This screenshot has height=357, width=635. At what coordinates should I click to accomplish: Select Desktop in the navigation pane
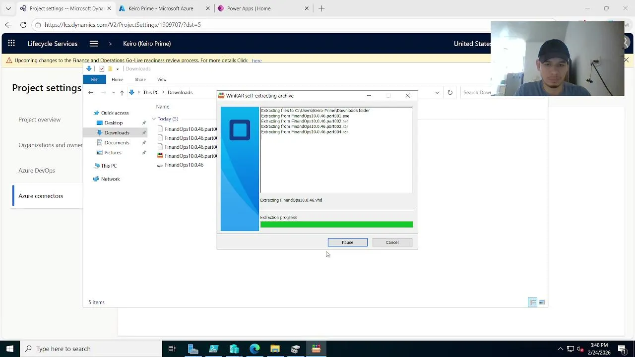click(x=114, y=123)
